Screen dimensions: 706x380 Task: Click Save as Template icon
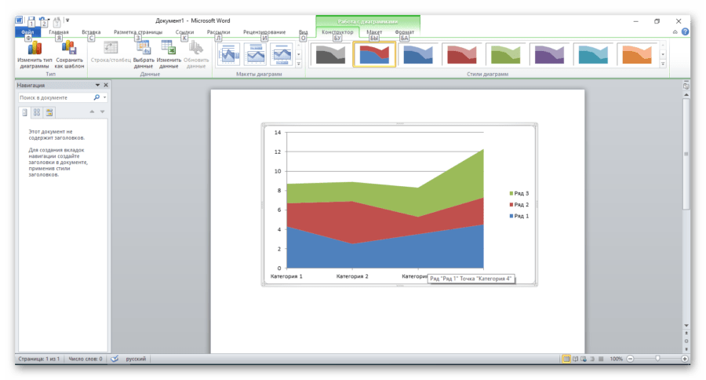(x=69, y=50)
